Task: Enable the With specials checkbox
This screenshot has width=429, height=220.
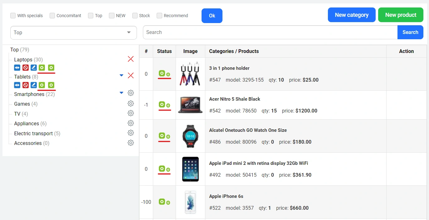Action: (13, 16)
